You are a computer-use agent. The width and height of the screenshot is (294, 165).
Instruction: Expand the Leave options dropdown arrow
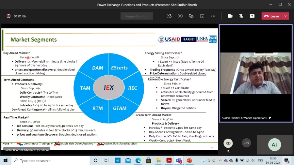(286, 16)
